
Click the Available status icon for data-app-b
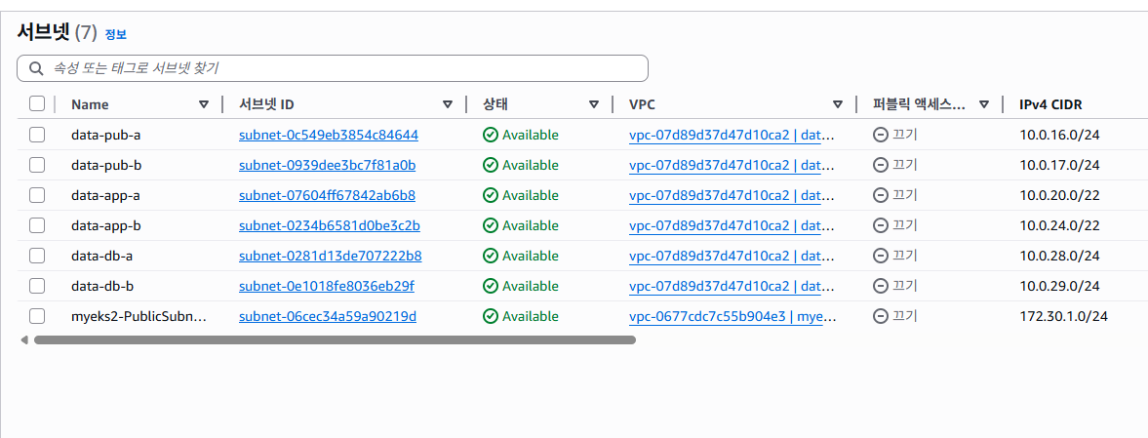490,225
